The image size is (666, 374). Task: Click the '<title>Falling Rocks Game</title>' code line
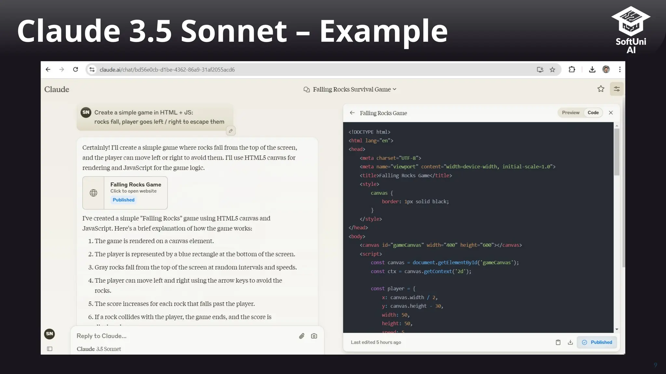tap(406, 175)
